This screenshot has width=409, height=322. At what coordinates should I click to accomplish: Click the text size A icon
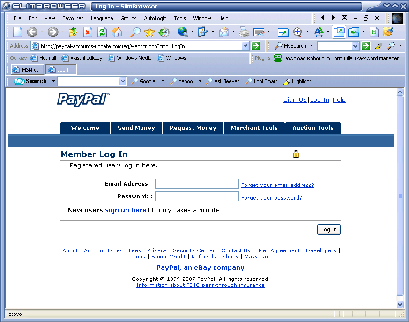(x=319, y=32)
